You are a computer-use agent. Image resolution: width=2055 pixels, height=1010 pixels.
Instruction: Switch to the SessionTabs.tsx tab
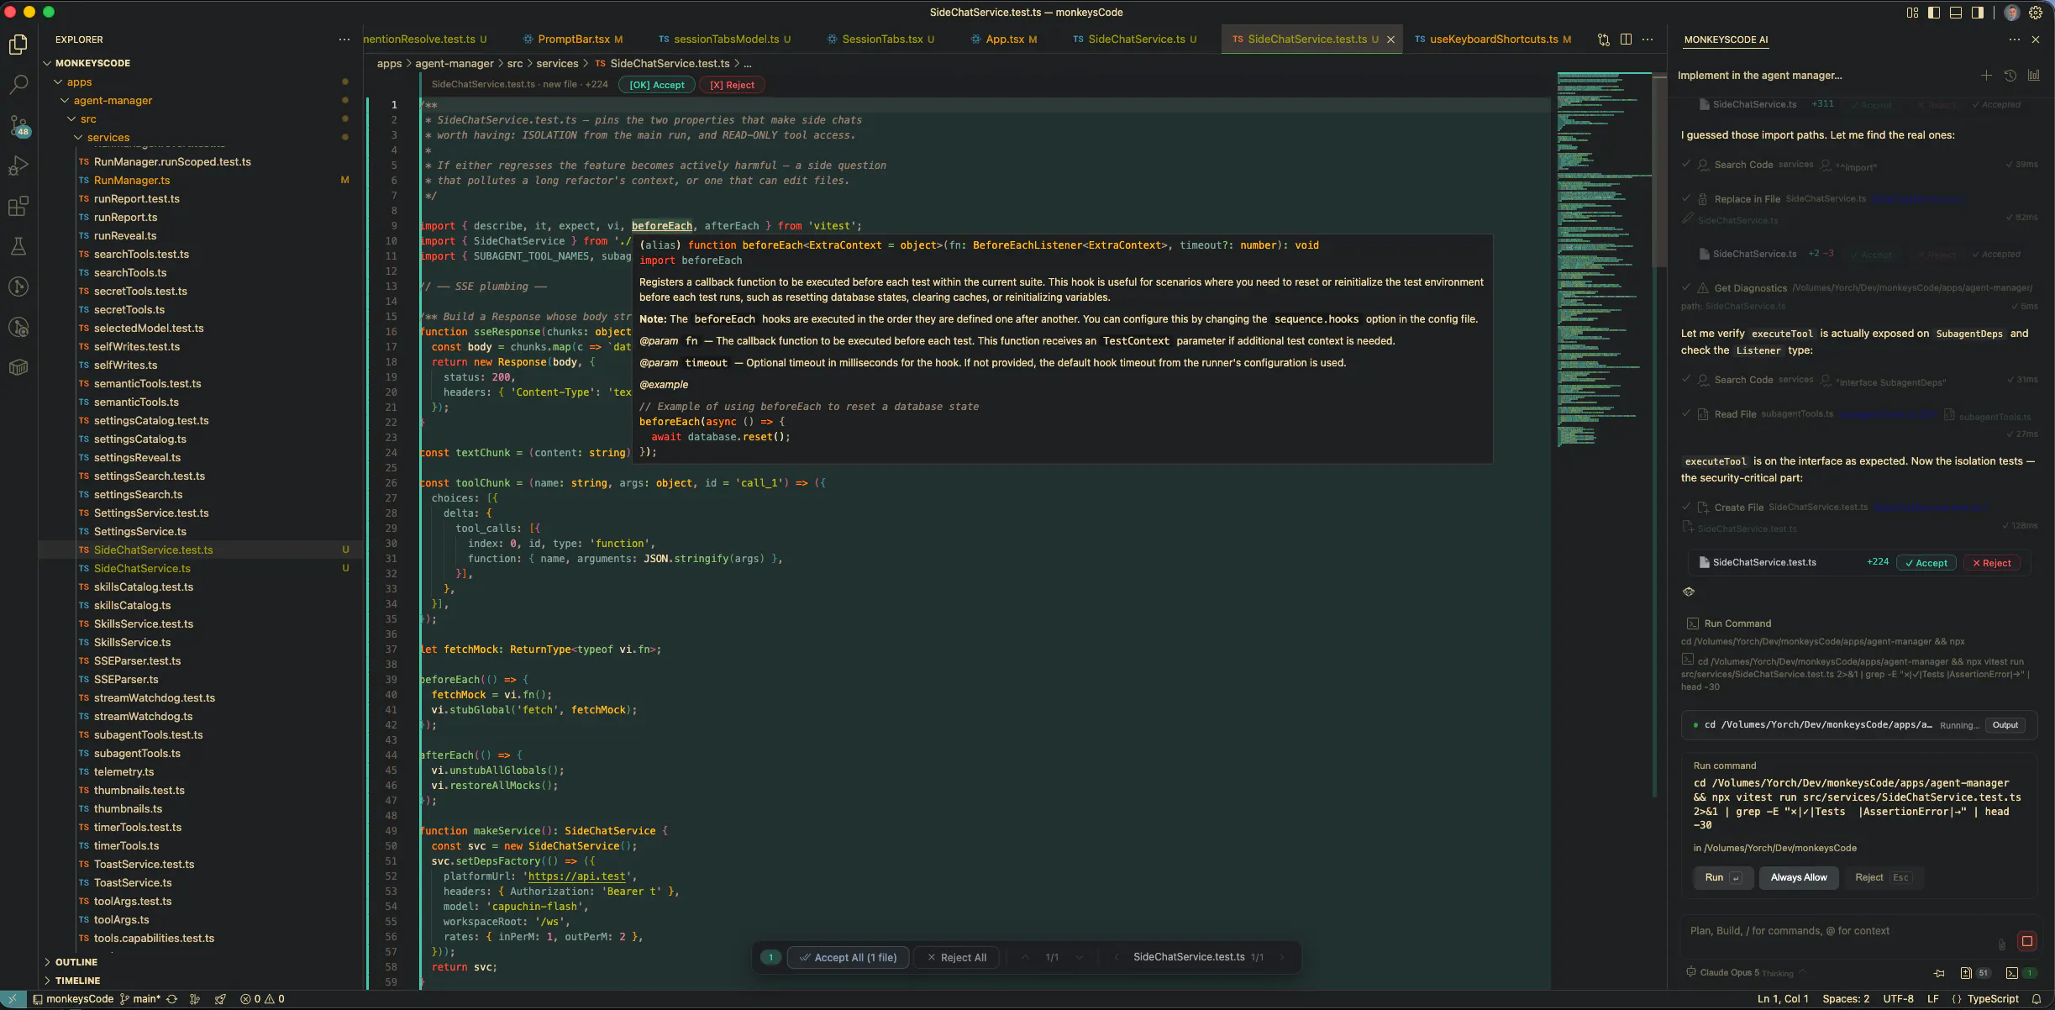click(881, 39)
